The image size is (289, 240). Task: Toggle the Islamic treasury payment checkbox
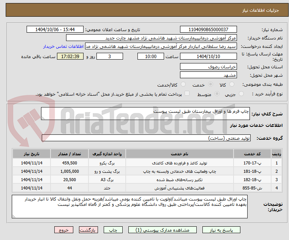(x=187, y=93)
